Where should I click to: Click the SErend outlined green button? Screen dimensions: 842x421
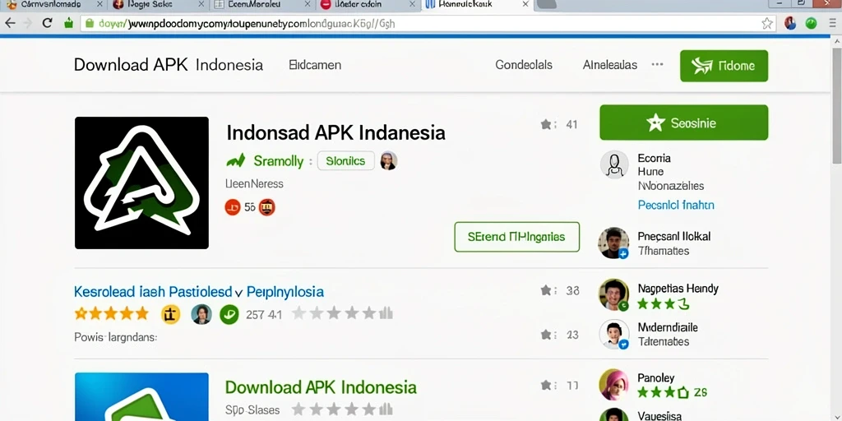coord(516,237)
